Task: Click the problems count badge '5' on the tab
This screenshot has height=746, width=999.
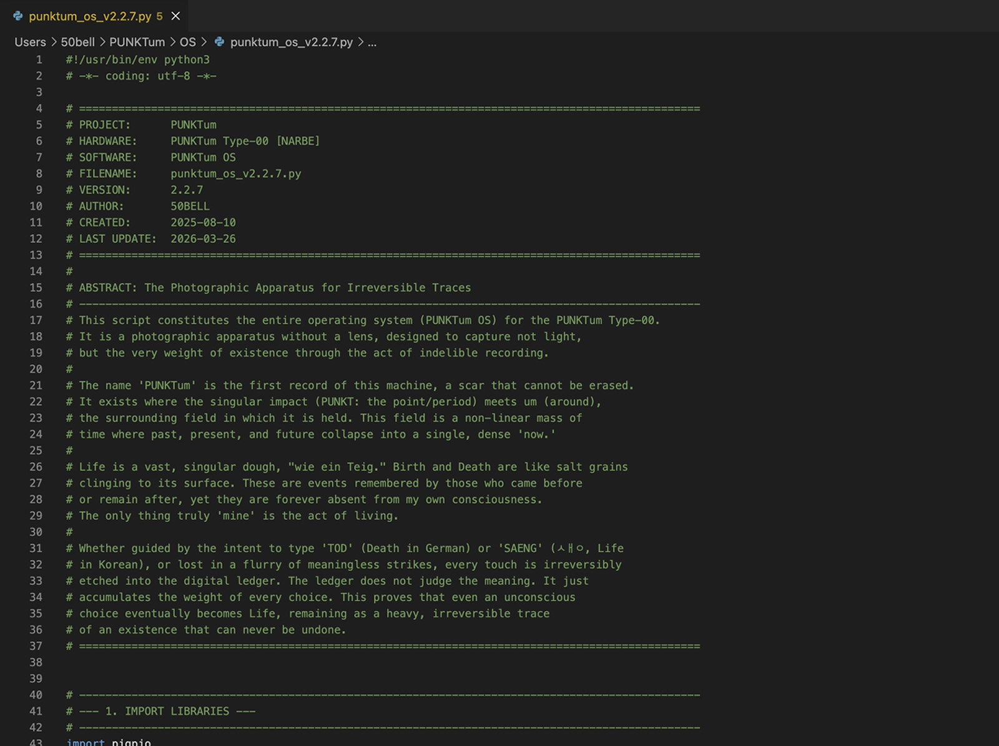Action: coord(159,16)
